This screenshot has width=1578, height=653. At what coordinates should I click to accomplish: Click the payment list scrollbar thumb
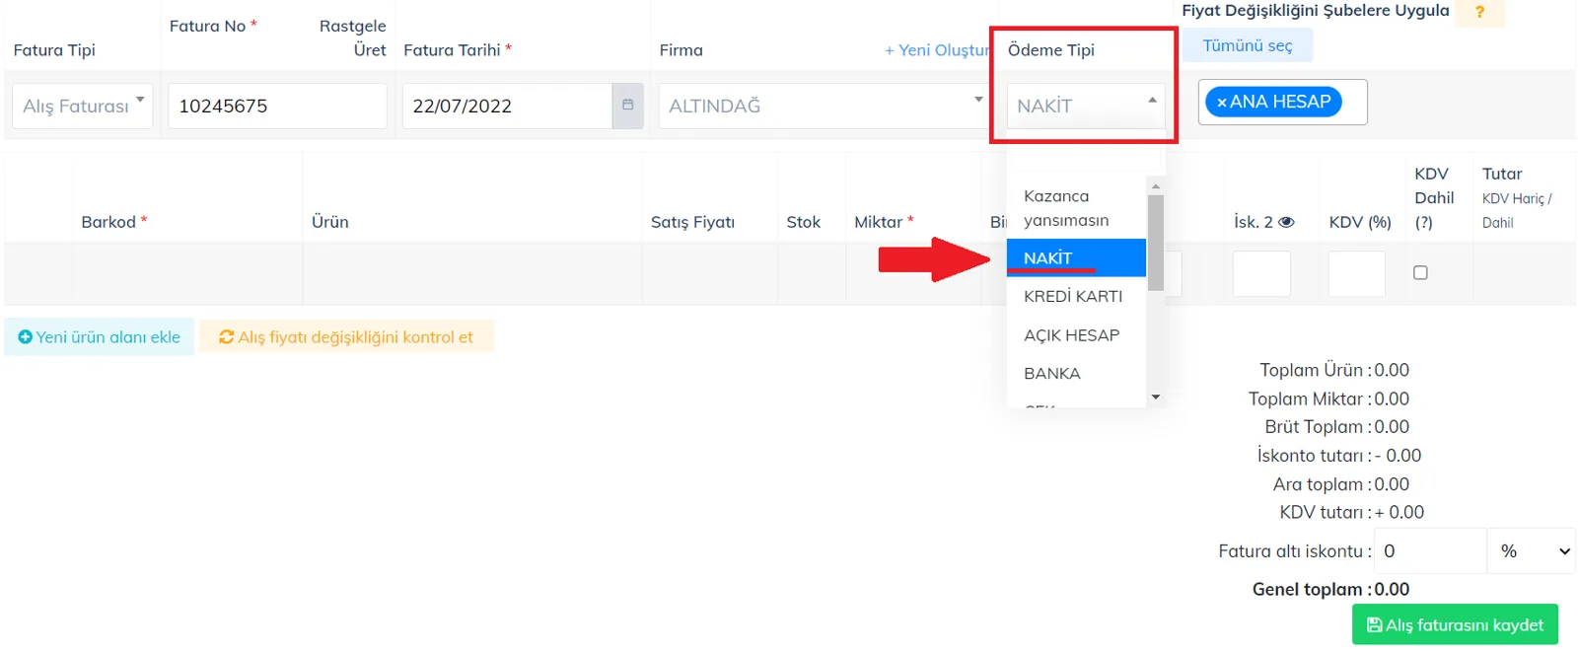tap(1156, 243)
